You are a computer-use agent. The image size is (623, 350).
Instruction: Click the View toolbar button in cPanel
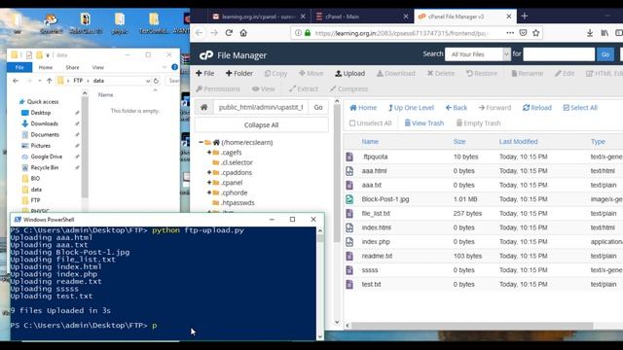tap(264, 88)
